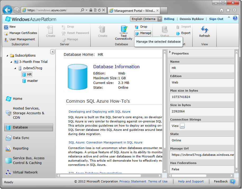The image size is (242, 189).
Task: Click the blue help question icon
Action: (x=235, y=18)
